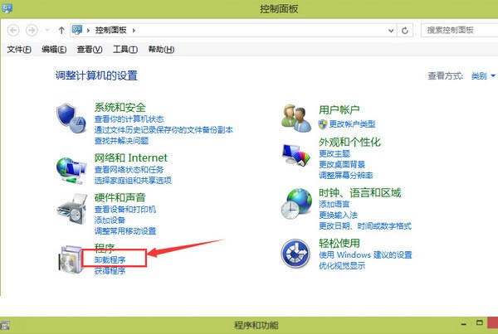Click 更改桌面背景 link
Image resolution: width=498 pixels, height=334 pixels.
[342, 165]
